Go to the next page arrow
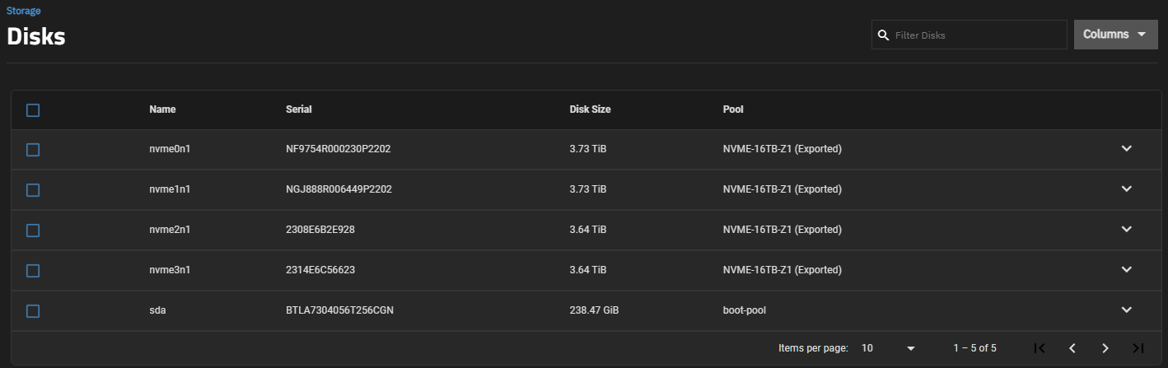The width and height of the screenshot is (1168, 368). point(1105,348)
